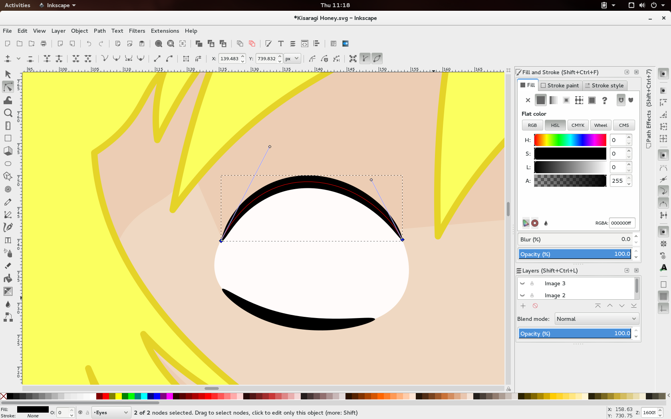
Task: Select the Node editing tool
Action: coord(8,87)
